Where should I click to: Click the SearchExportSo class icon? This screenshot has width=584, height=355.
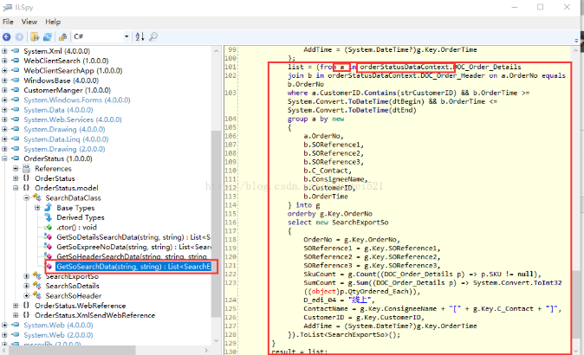pos(37,275)
